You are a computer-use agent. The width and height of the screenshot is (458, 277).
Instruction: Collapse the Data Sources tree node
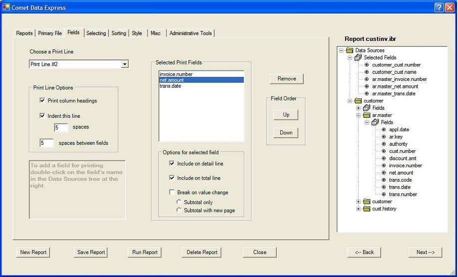[x=341, y=50]
